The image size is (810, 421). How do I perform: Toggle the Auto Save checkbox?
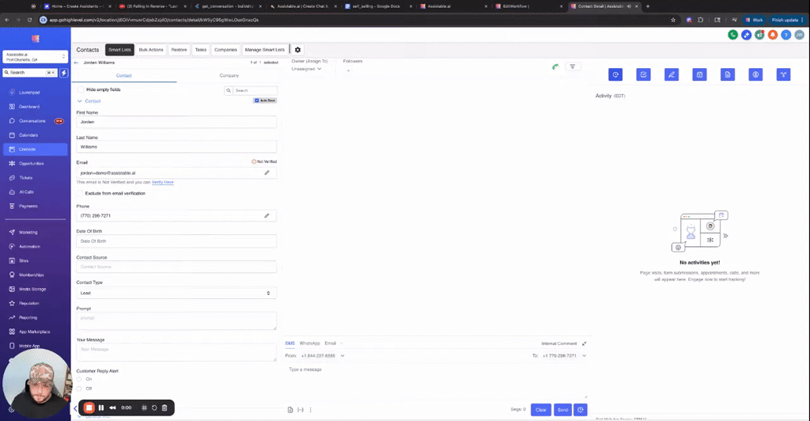256,101
